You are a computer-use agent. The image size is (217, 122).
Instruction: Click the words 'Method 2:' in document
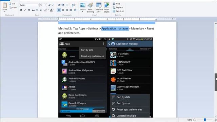pyautogui.click(x=65, y=28)
